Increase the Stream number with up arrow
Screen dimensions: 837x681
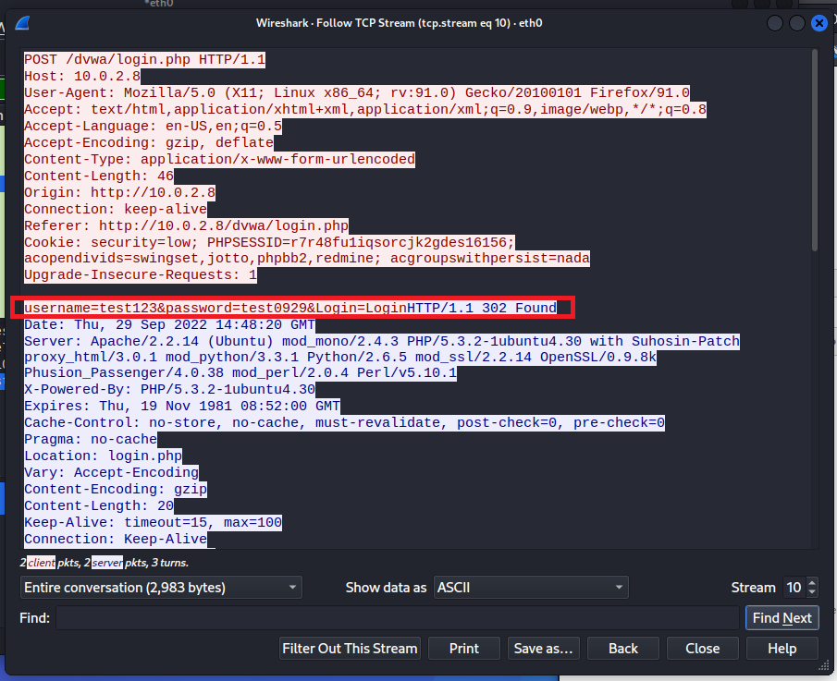[x=812, y=583]
